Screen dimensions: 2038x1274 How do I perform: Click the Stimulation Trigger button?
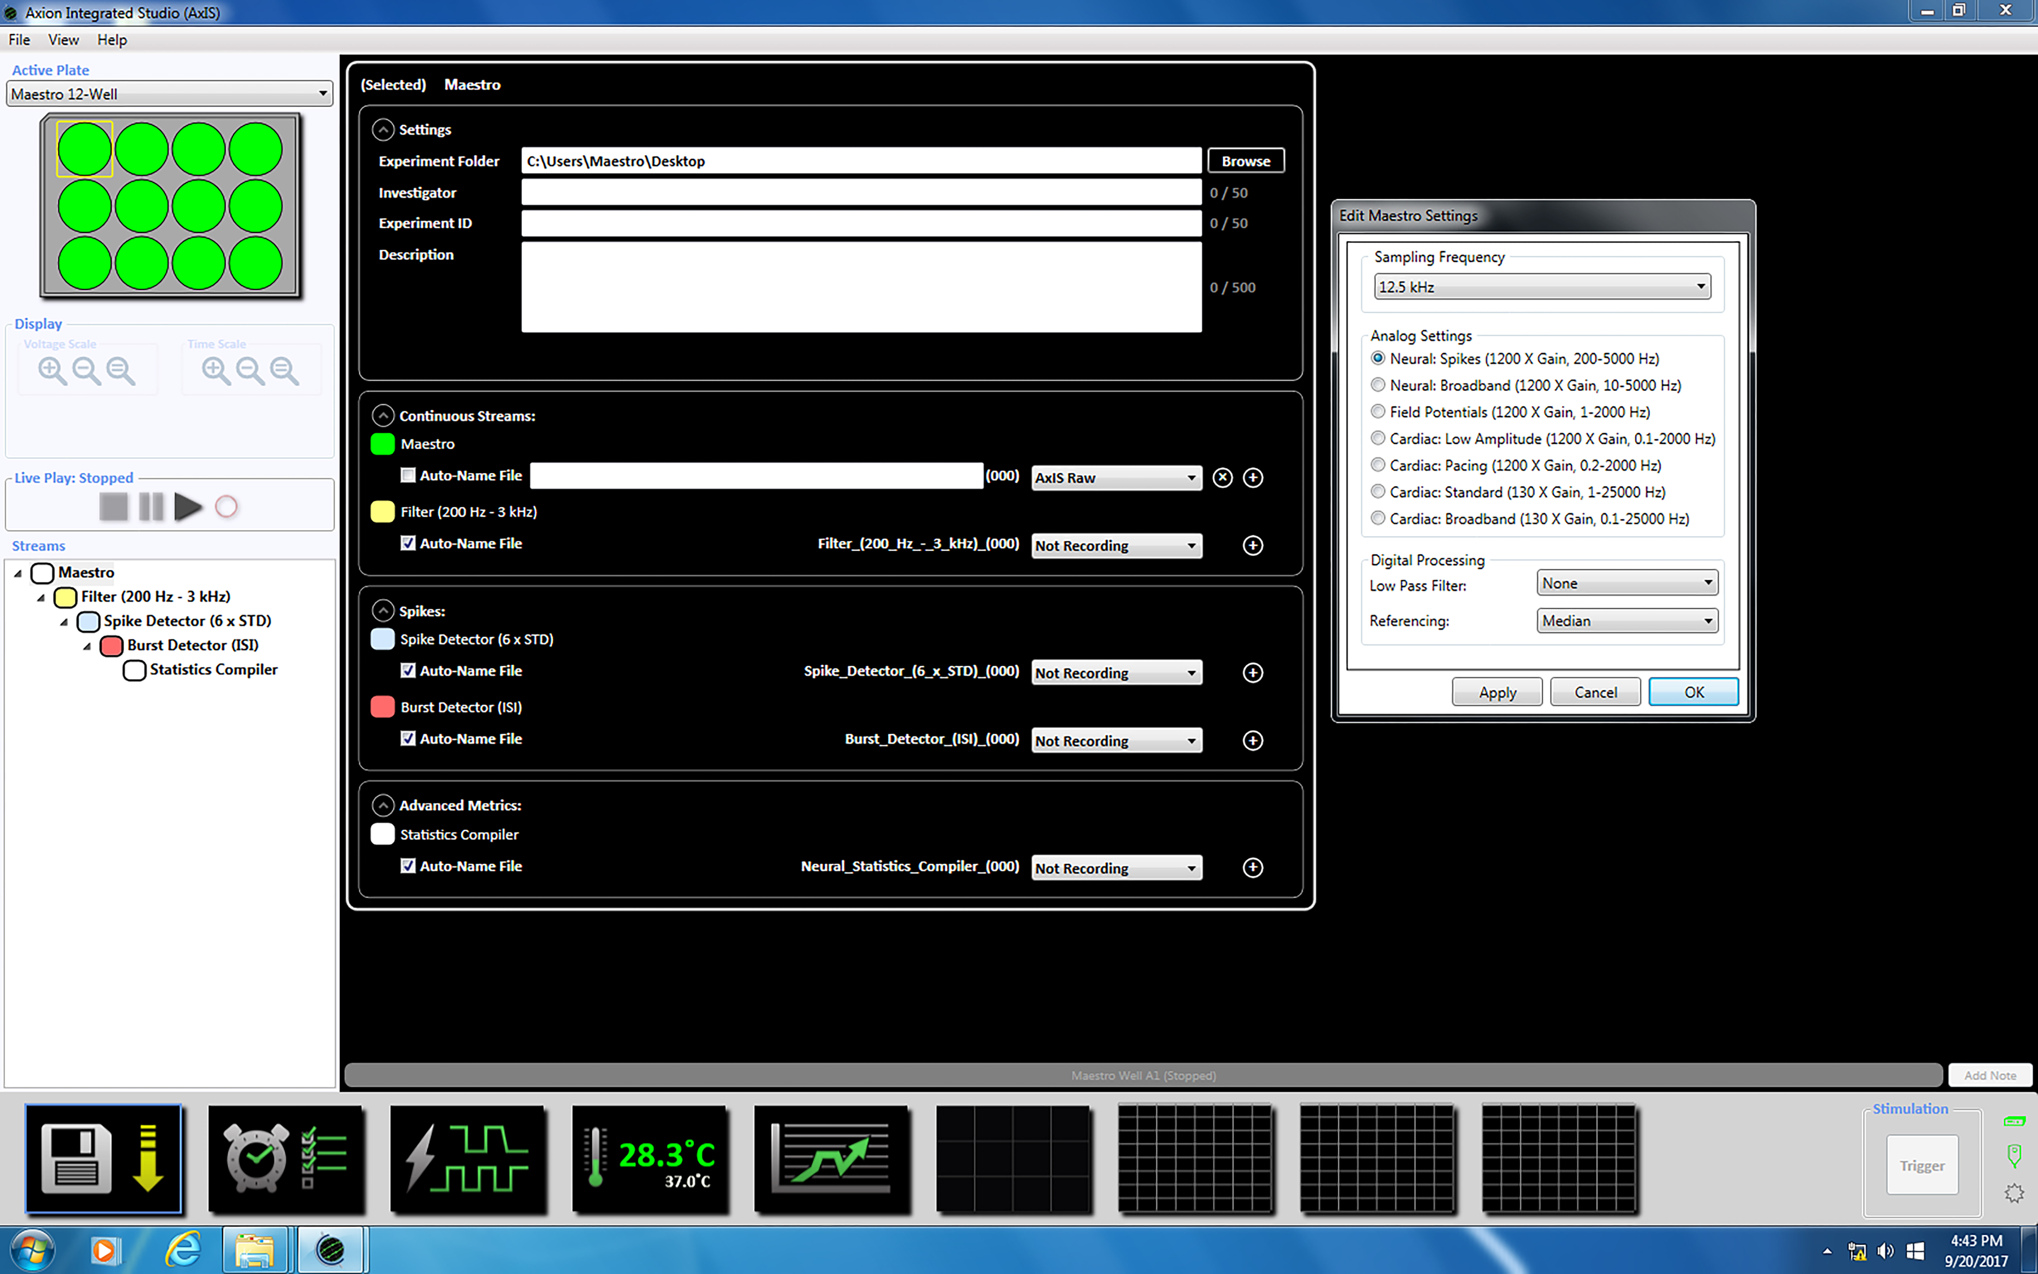[1922, 1165]
